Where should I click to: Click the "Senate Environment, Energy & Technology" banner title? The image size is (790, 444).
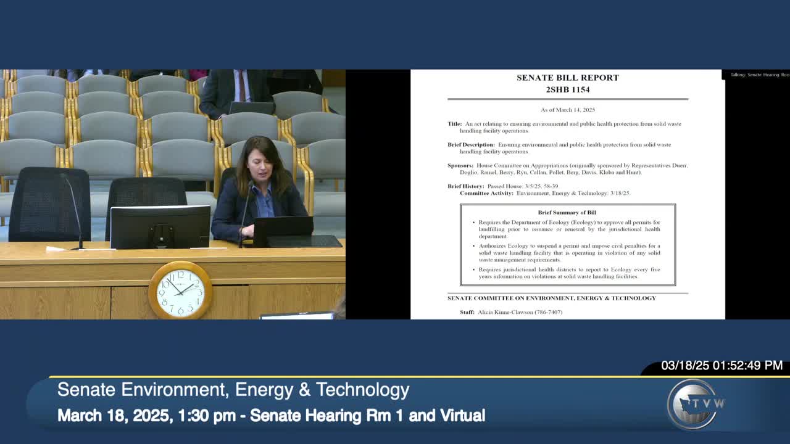233,390
